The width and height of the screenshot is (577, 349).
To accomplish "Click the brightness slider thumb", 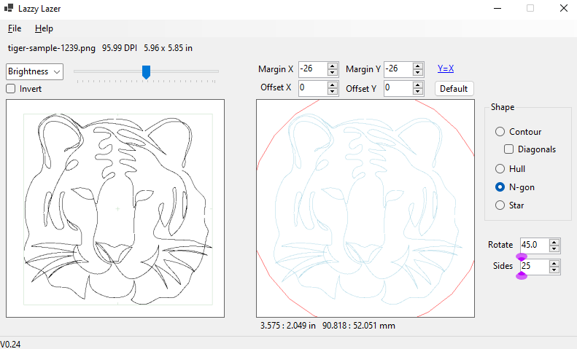I will (146, 72).
